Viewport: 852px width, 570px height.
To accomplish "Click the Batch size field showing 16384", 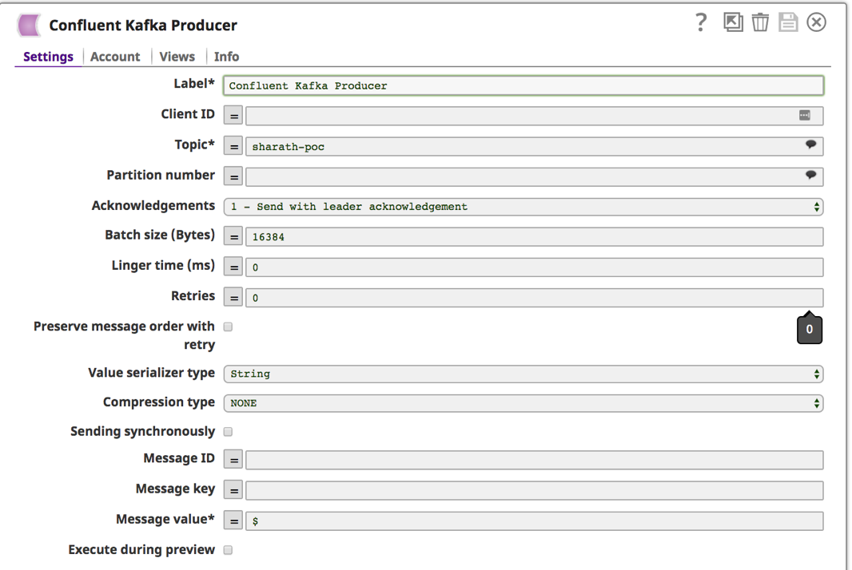I will point(535,236).
